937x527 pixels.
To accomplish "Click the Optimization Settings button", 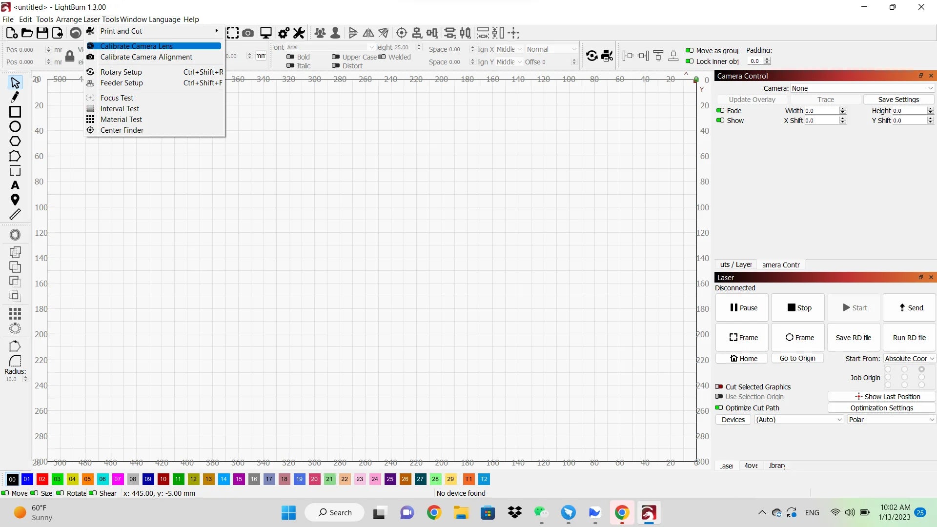I will (x=881, y=408).
